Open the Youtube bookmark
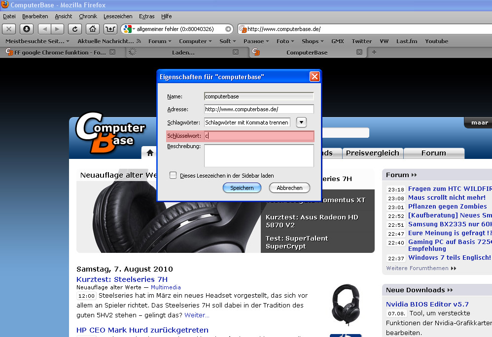The image size is (492, 337). coord(436,41)
